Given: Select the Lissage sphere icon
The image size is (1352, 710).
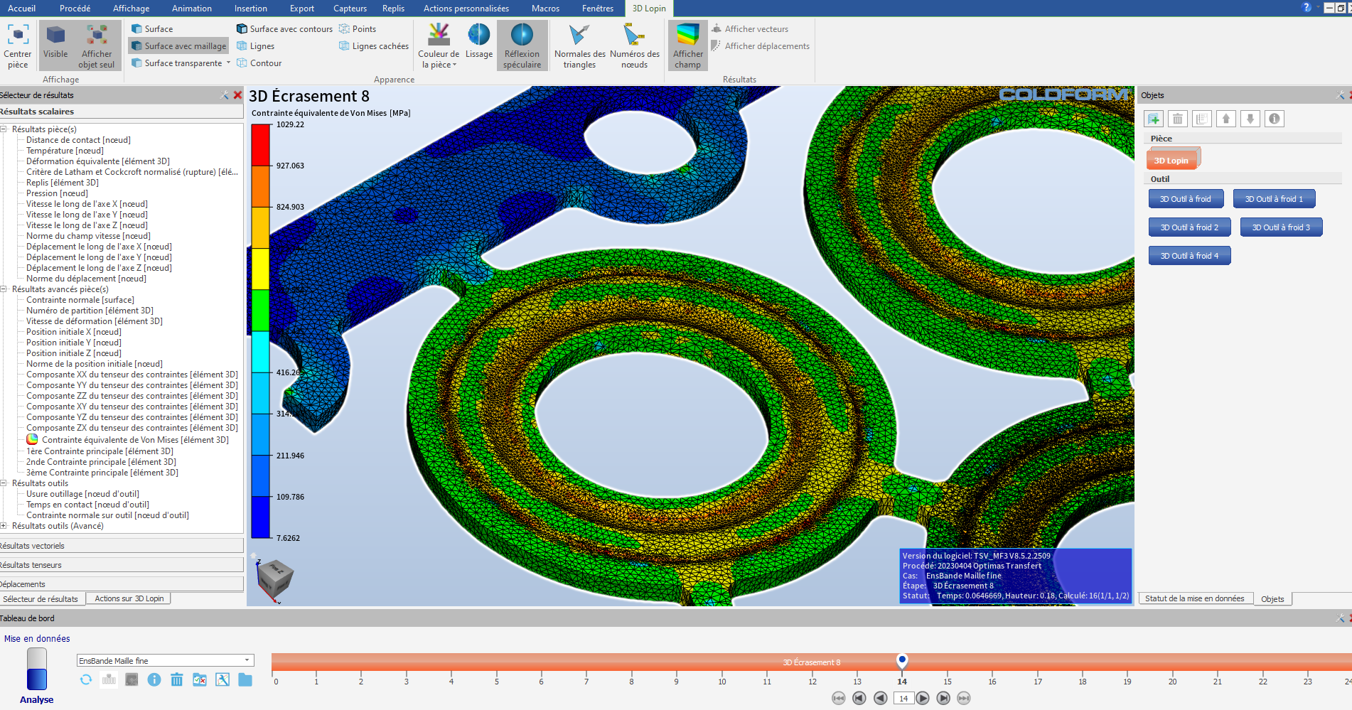Looking at the screenshot, I should pos(478,36).
